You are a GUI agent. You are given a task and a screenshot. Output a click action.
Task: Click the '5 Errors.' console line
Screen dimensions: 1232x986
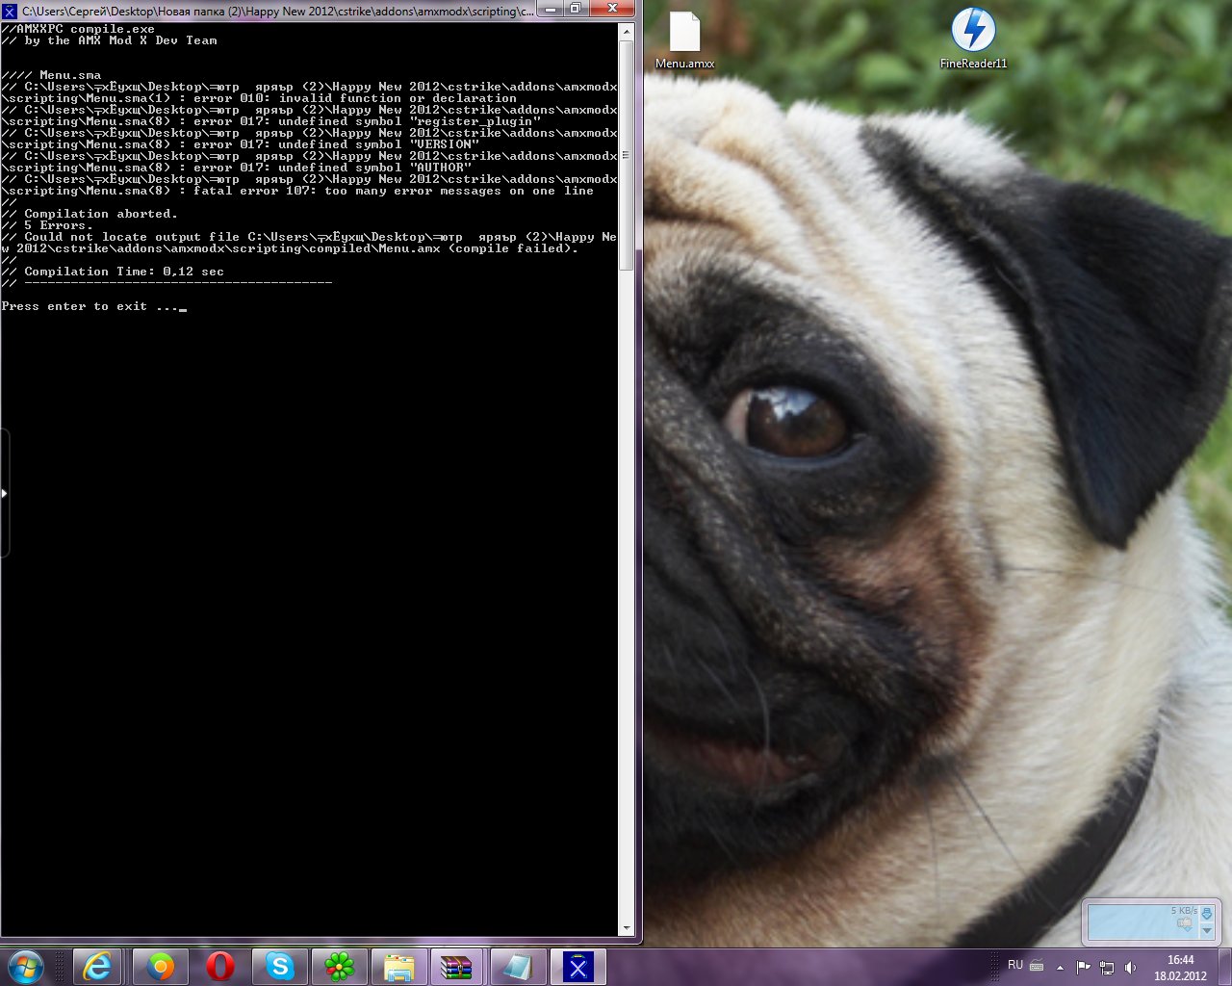[59, 225]
